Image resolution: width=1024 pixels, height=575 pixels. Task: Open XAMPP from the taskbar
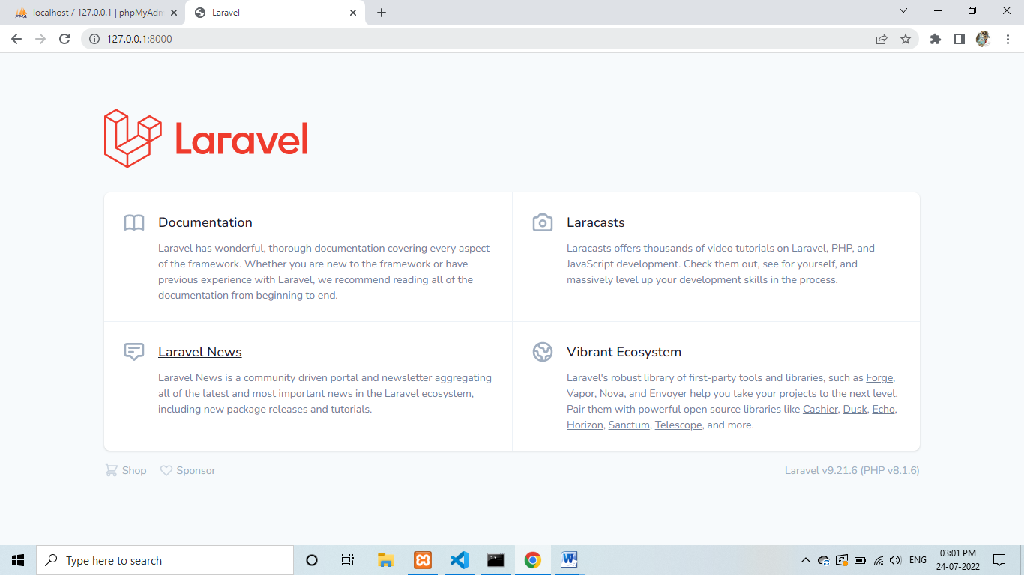coord(423,560)
